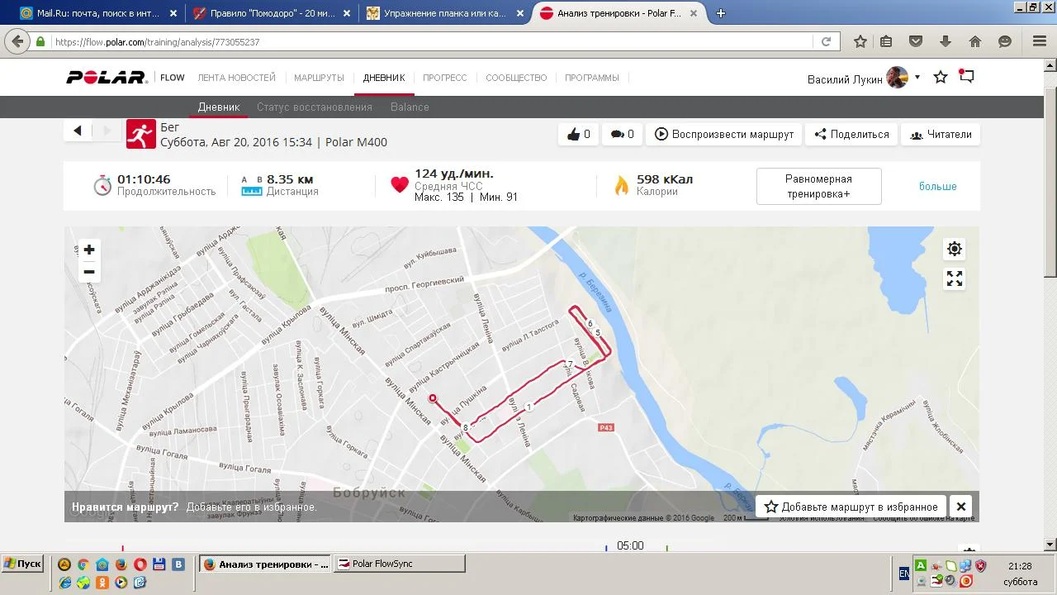Switch to the Правило Помодоро tab
Image resolution: width=1057 pixels, height=595 pixels.
click(272, 13)
